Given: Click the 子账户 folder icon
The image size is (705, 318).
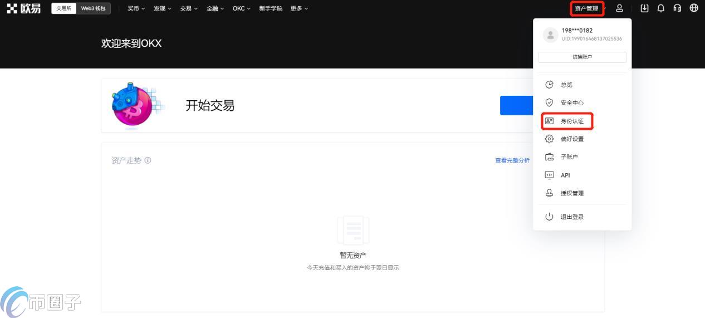Looking at the screenshot, I should (x=549, y=157).
